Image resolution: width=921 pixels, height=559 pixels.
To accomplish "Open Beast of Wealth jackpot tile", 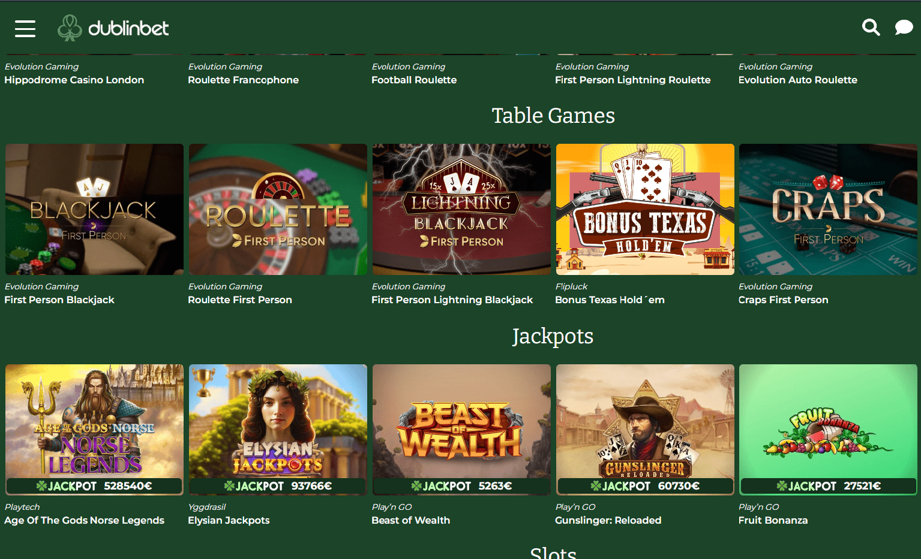I will [x=461, y=430].
